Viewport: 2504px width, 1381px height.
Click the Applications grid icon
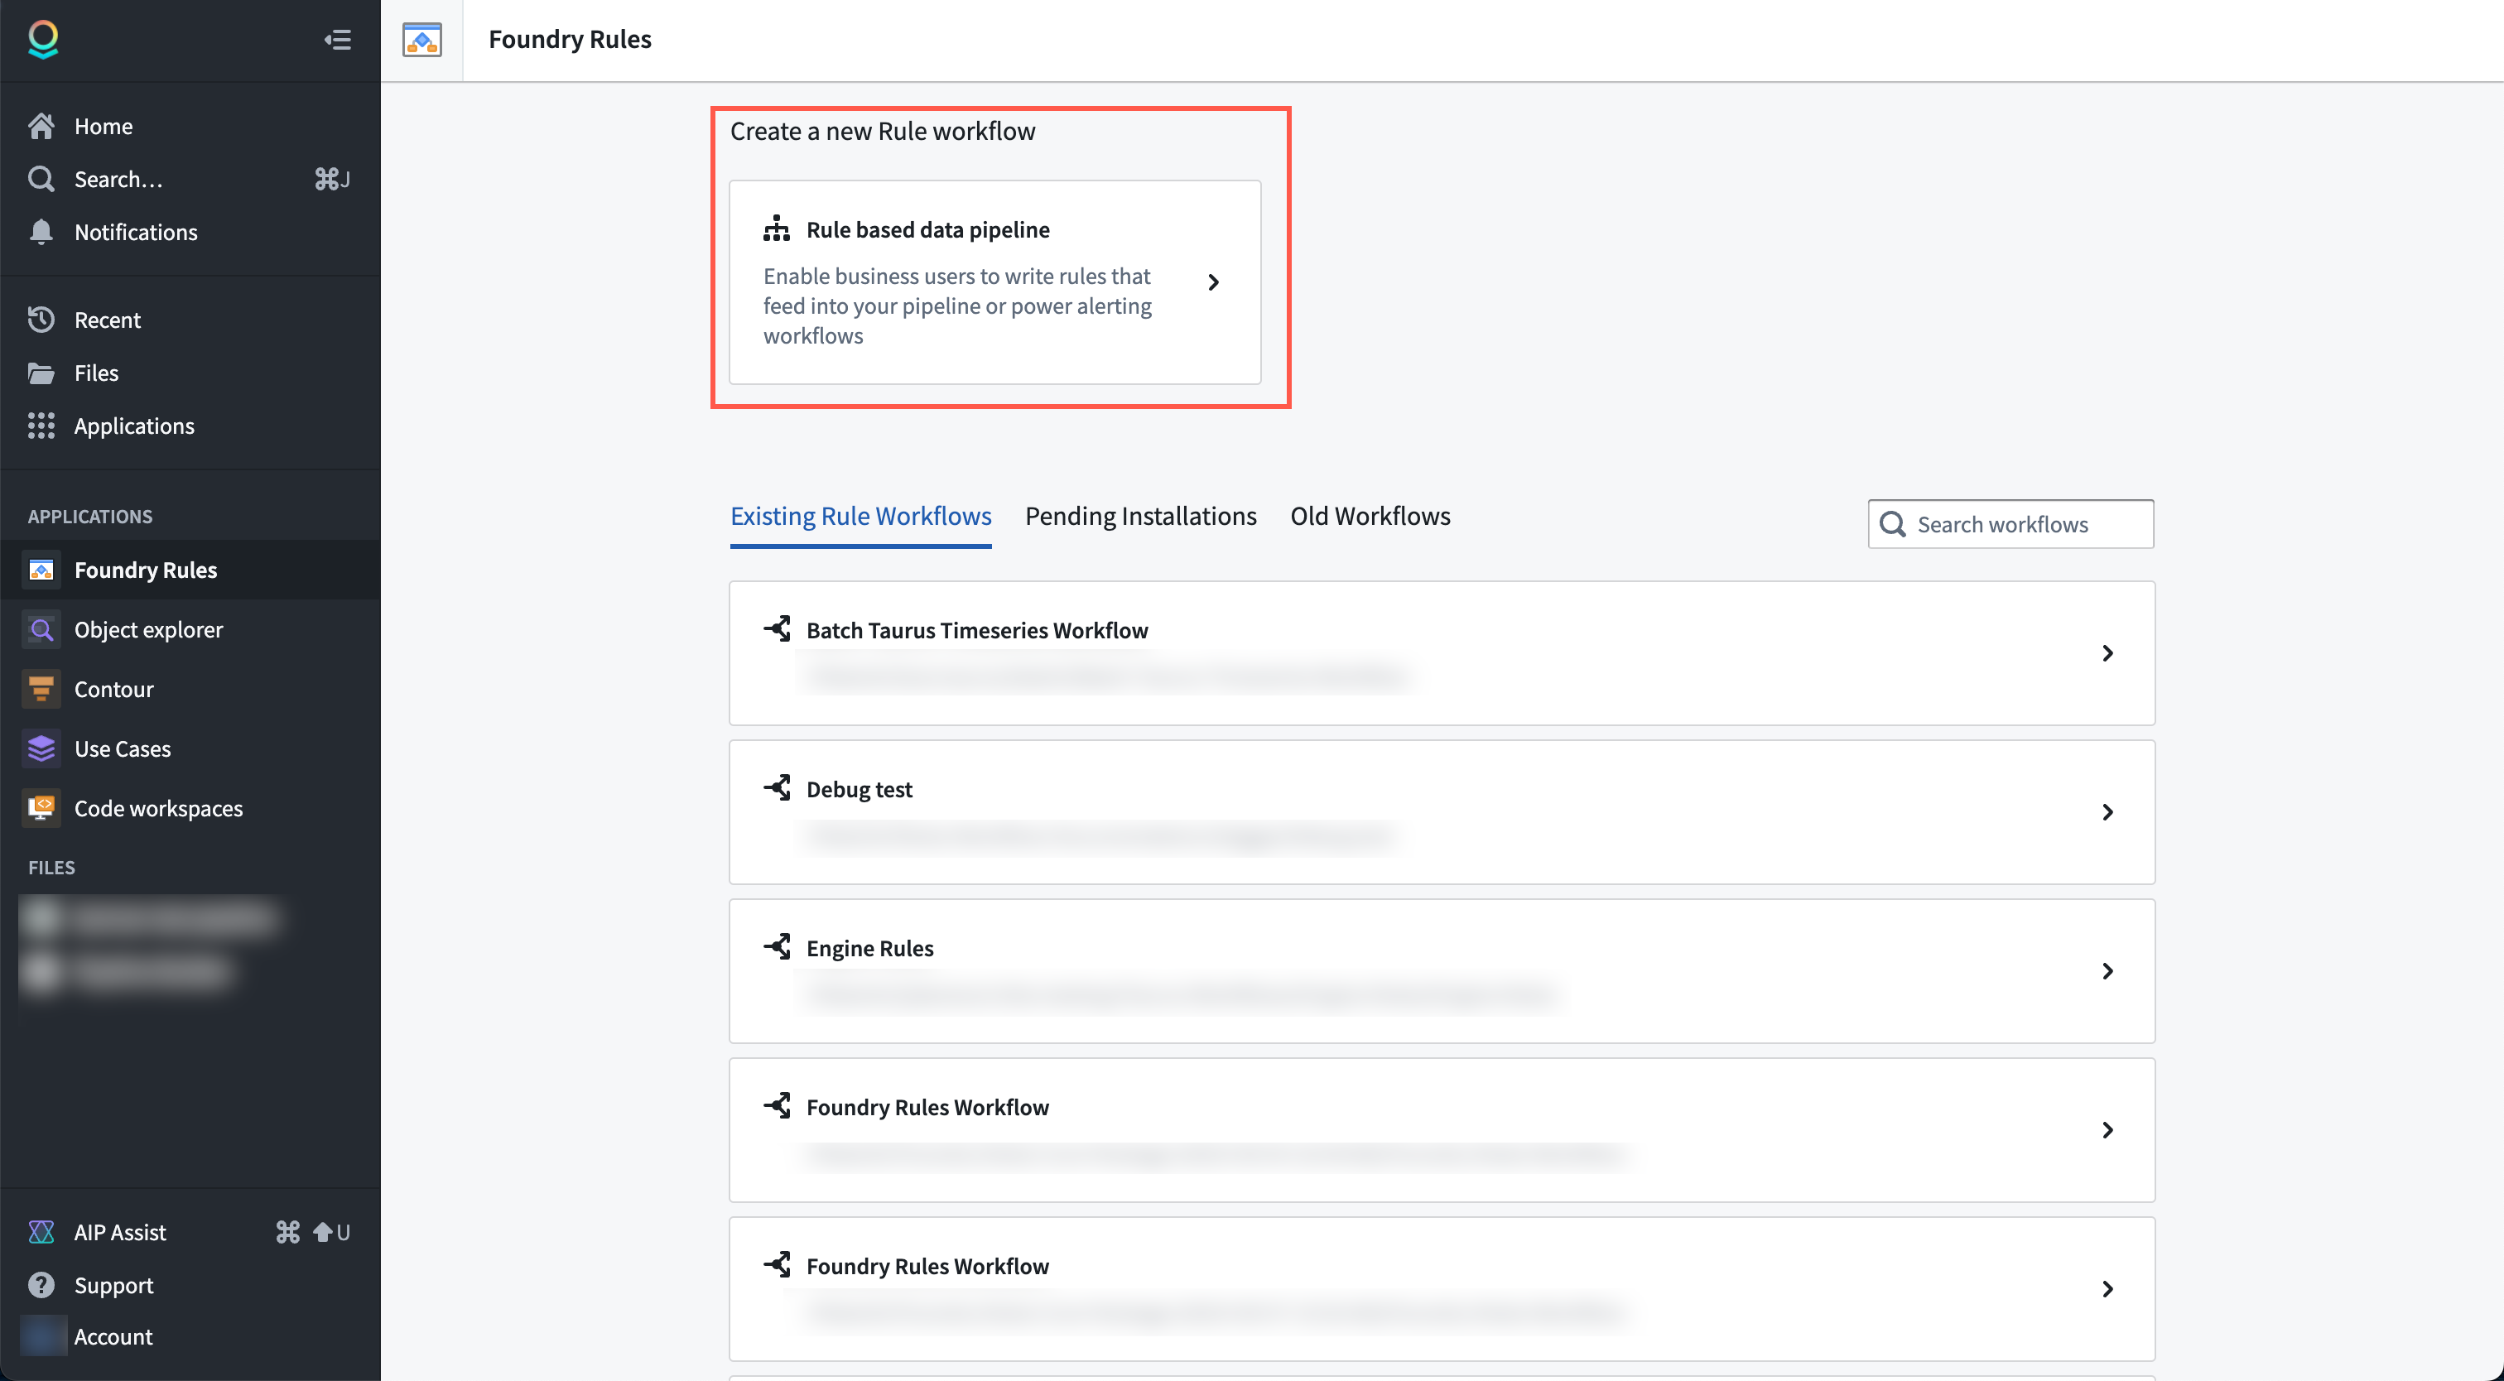coord(41,426)
